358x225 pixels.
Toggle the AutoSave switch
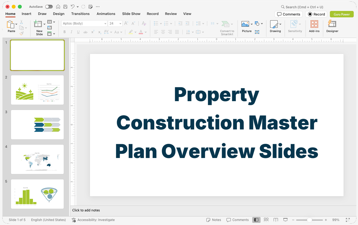[49, 7]
